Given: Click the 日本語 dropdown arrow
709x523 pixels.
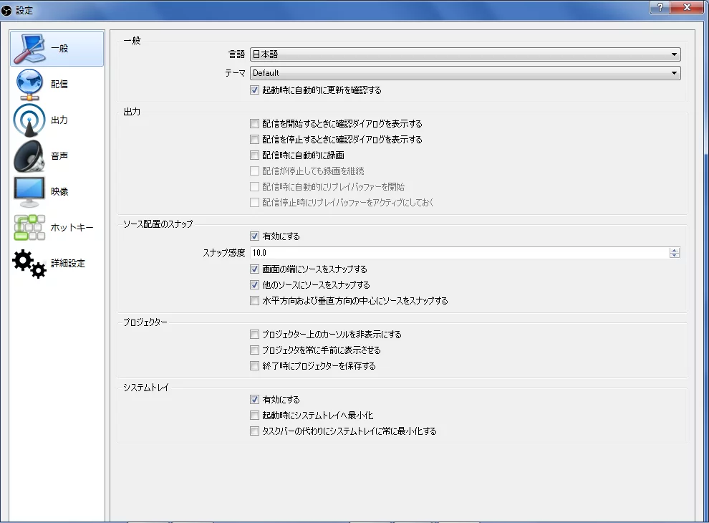Looking at the screenshot, I should pyautogui.click(x=674, y=54).
